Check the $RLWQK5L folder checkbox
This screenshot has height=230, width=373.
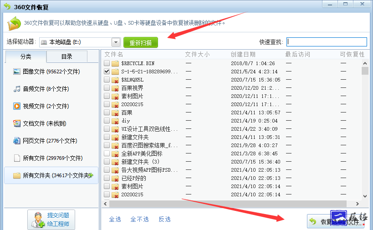click(107, 79)
